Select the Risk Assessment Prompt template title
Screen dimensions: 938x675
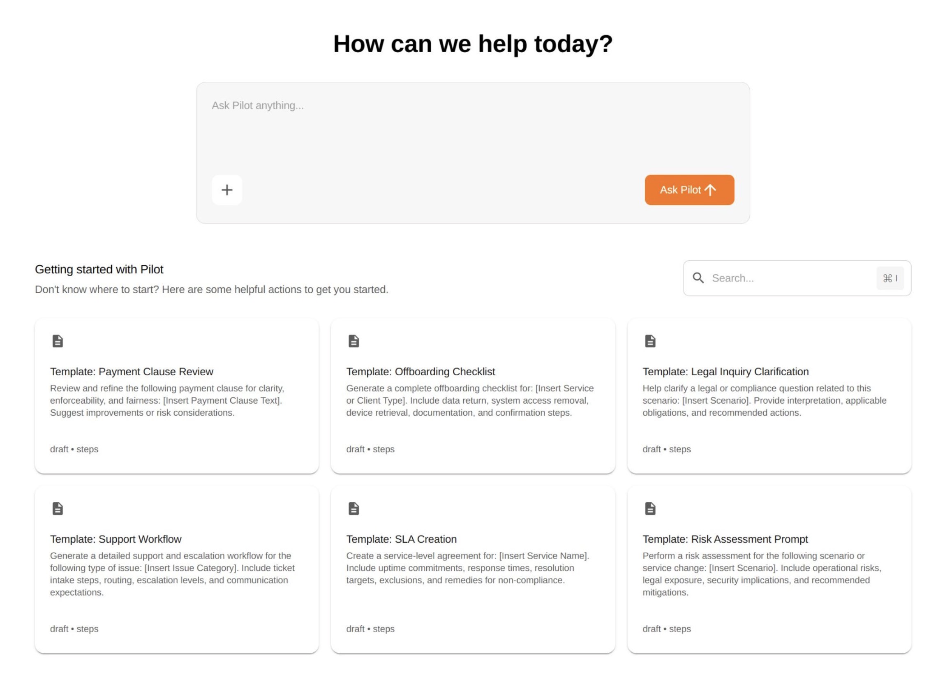[725, 539]
